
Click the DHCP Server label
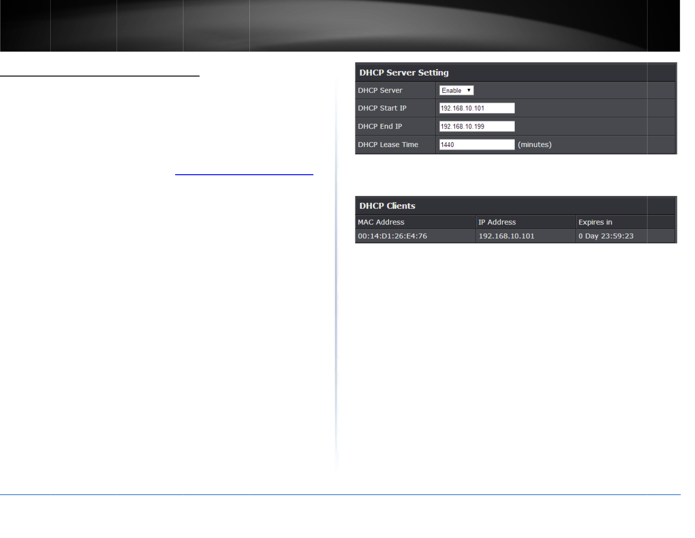click(x=380, y=90)
